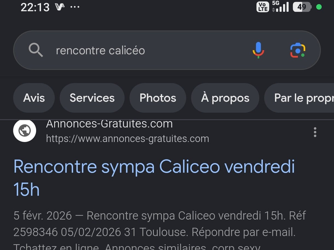The width and height of the screenshot is (334, 250).
Task: Select the Photos filter chip
Action: tap(158, 98)
